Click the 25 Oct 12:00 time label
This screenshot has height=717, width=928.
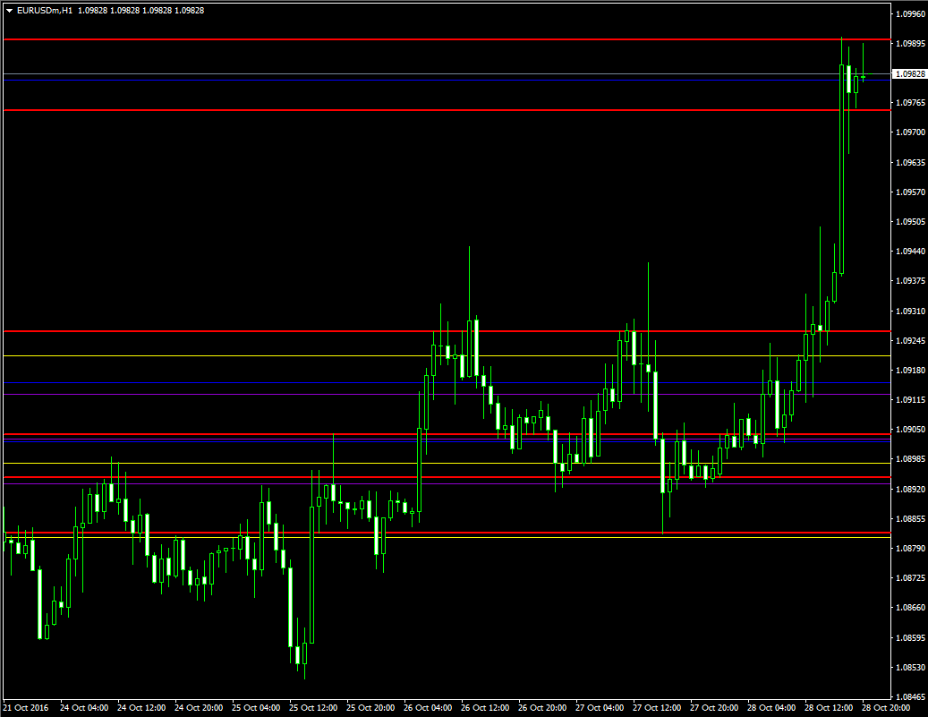click(314, 708)
